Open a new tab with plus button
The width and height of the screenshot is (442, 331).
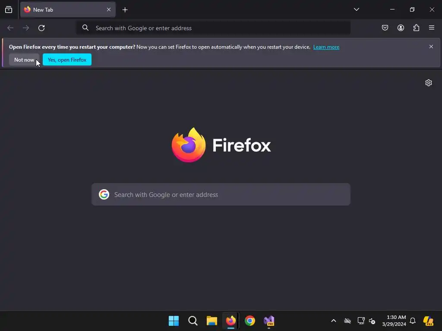point(125,10)
